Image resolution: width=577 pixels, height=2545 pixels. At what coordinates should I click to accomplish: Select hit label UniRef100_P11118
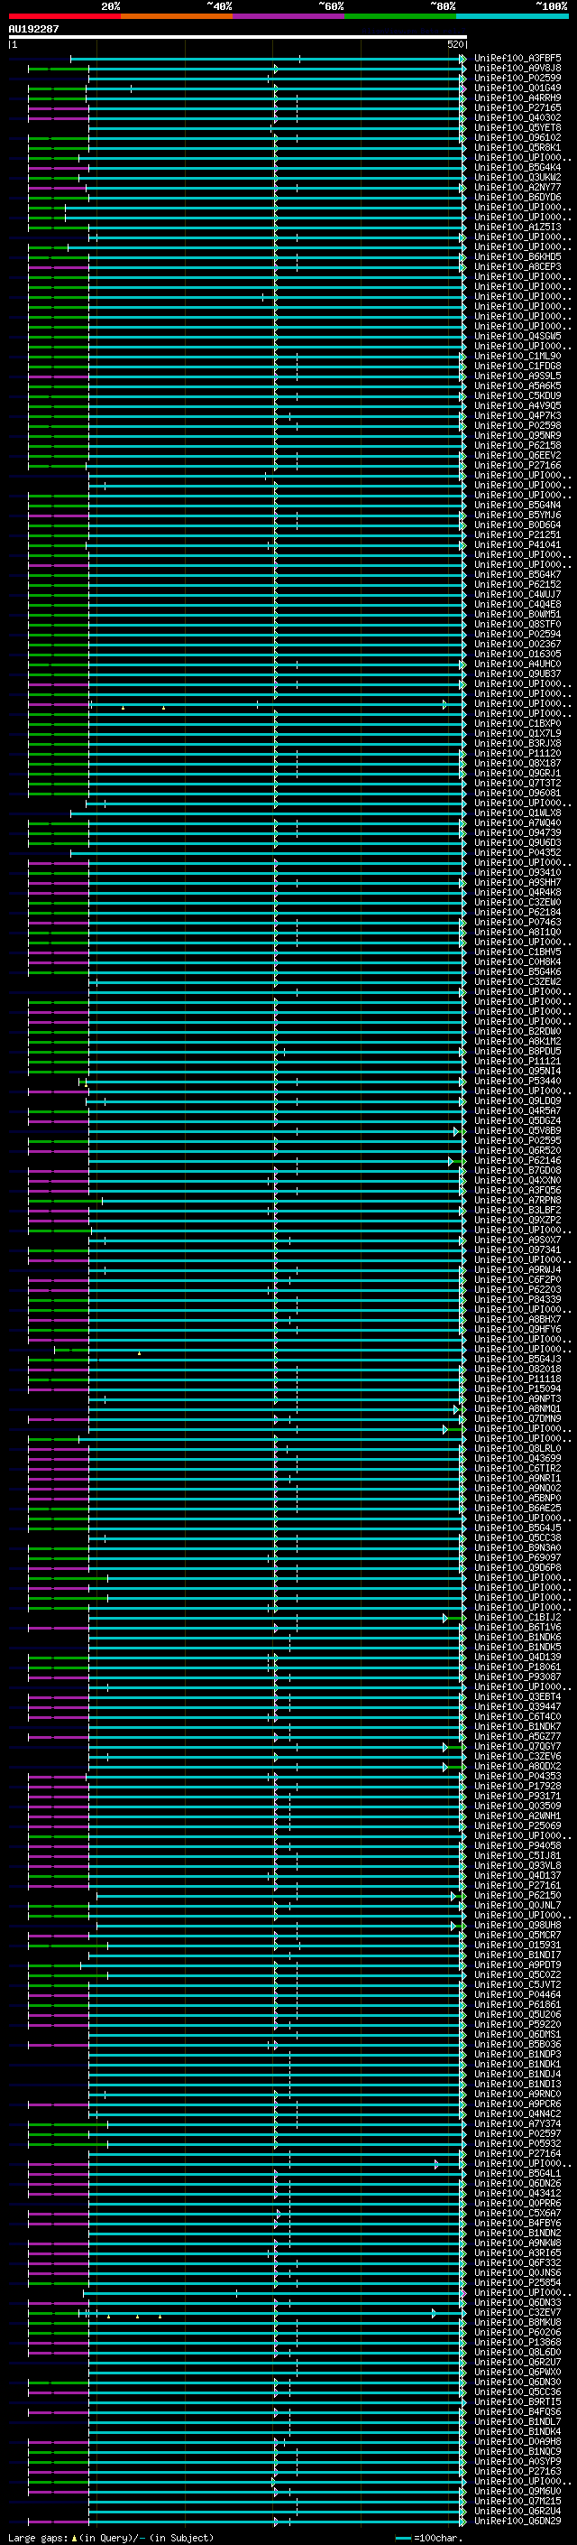tap(517, 1379)
